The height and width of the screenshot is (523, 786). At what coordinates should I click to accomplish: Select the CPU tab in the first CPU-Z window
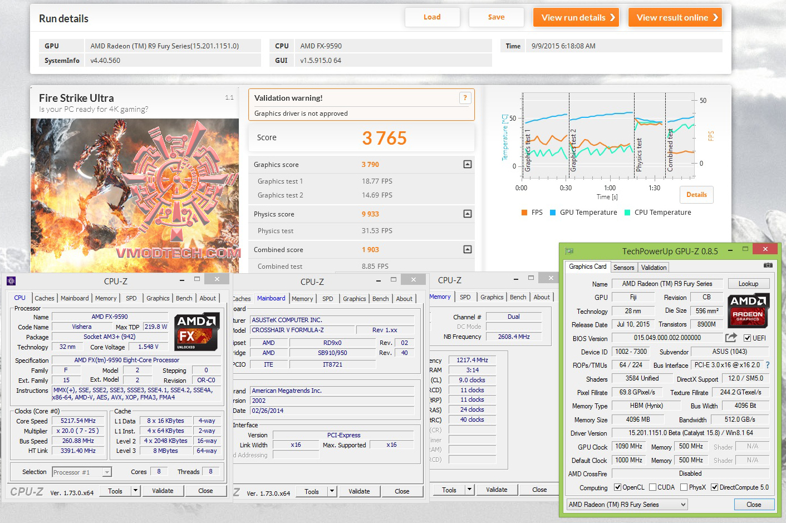tap(19, 298)
